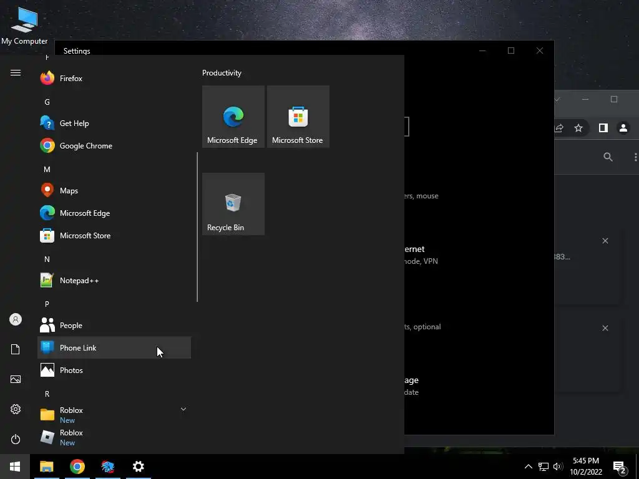
Task: Open Documents from Start sidebar
Action: tap(16, 349)
